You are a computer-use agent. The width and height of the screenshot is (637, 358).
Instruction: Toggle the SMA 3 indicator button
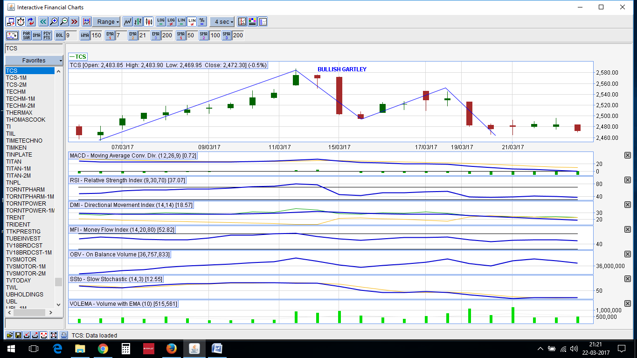pos(227,35)
